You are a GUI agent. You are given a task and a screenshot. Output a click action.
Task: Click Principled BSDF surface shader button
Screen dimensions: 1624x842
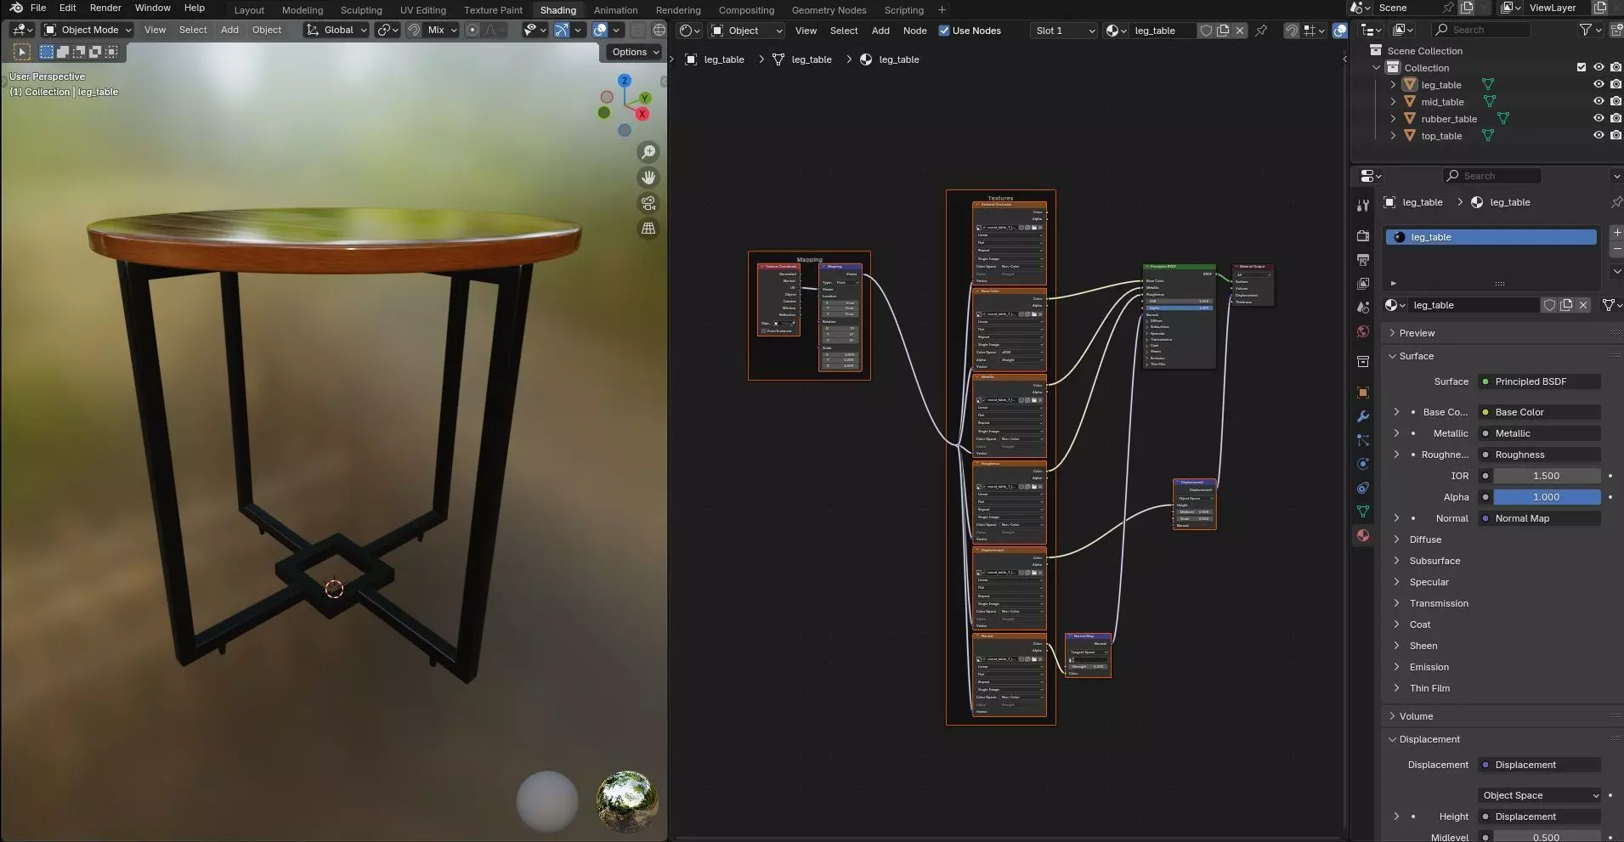1540,381
